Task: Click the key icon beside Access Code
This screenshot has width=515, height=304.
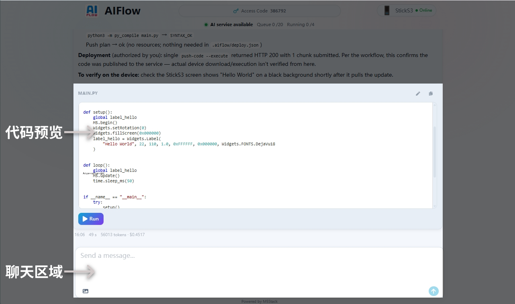Action: (x=236, y=11)
